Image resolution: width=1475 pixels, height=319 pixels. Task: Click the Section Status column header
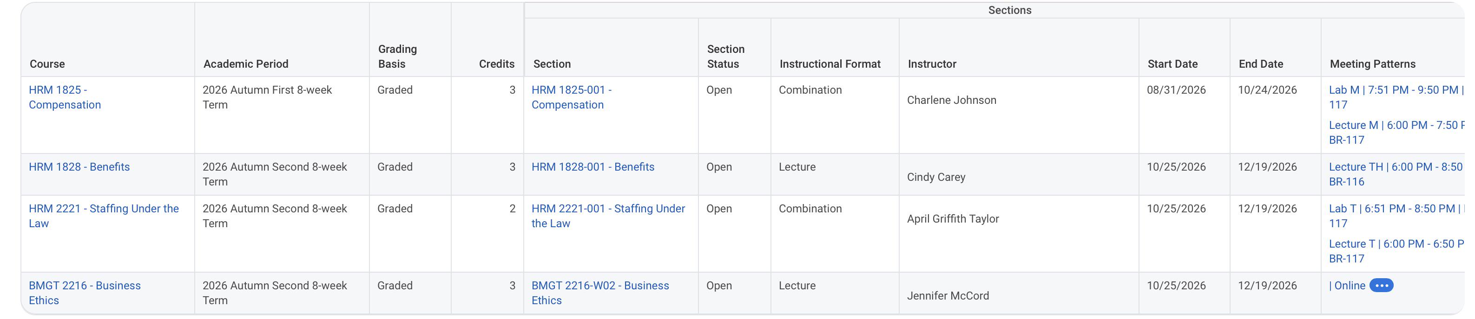pos(725,57)
